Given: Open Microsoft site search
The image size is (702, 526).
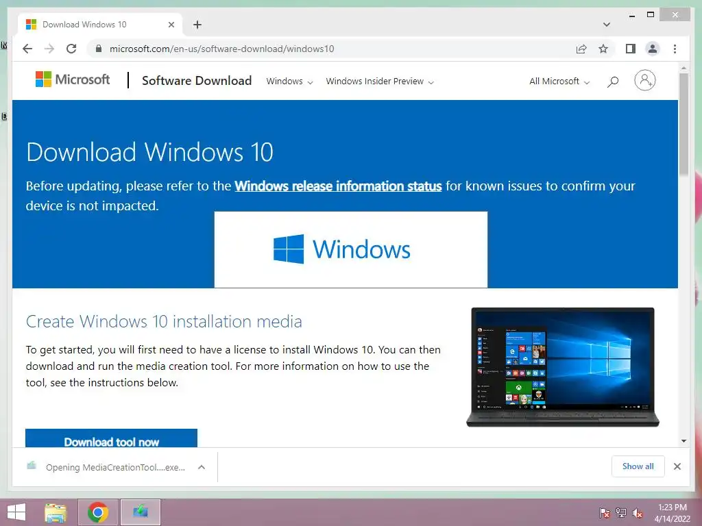Looking at the screenshot, I should click(613, 82).
